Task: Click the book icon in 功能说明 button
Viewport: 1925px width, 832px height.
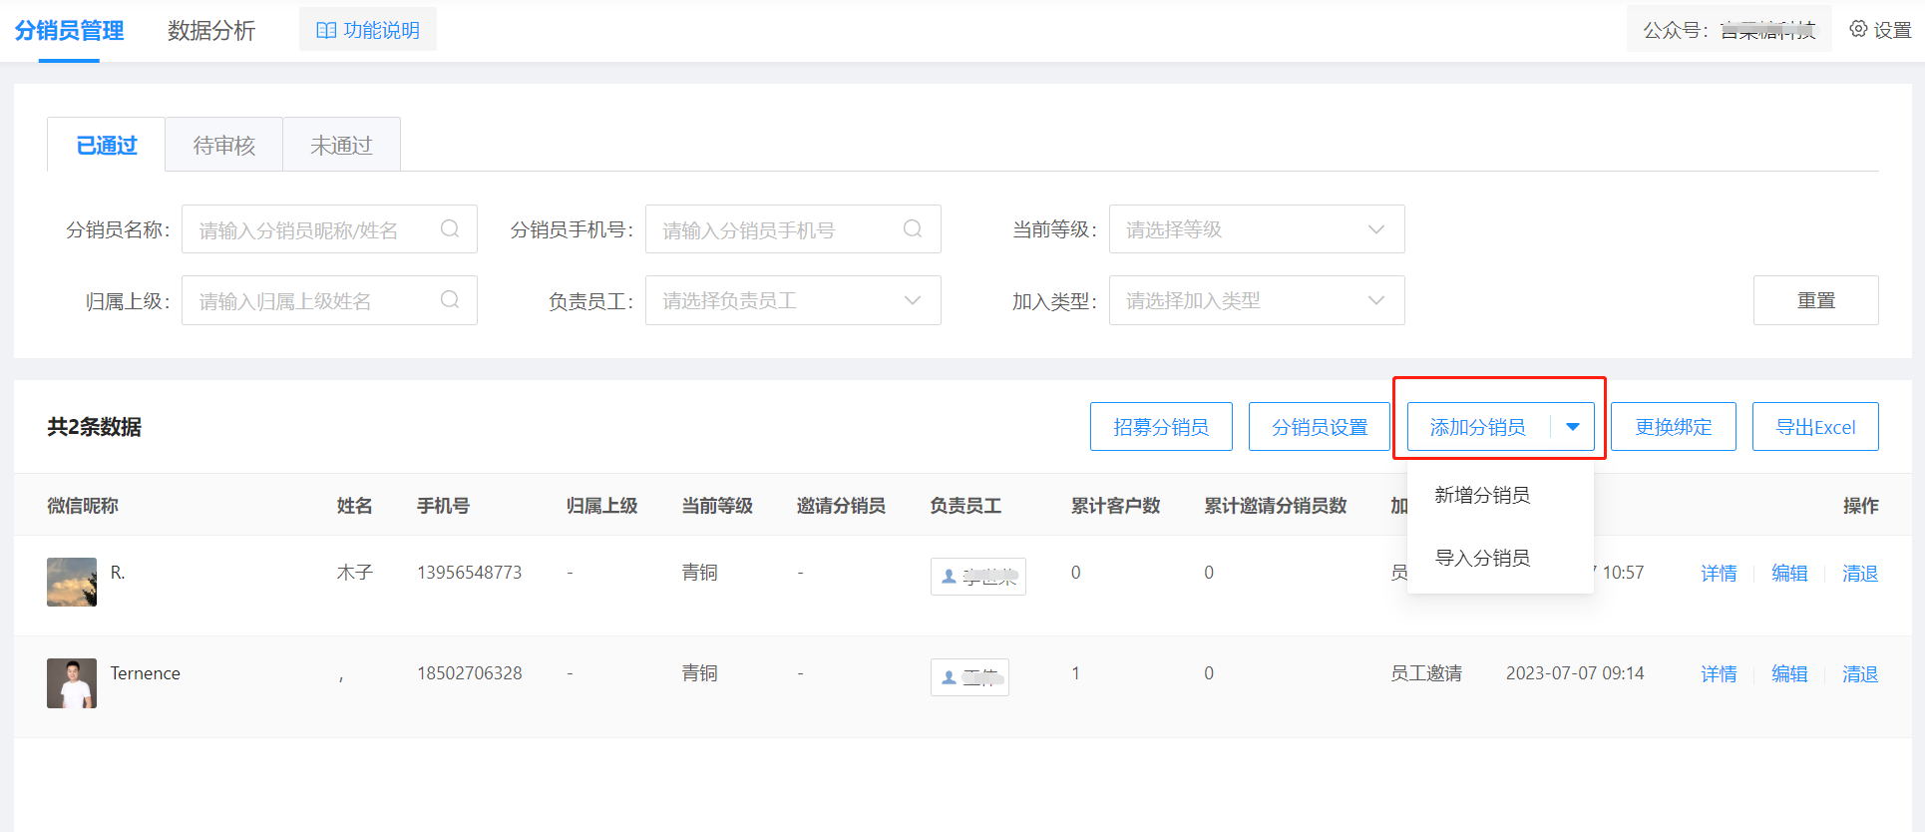Action: point(326,30)
